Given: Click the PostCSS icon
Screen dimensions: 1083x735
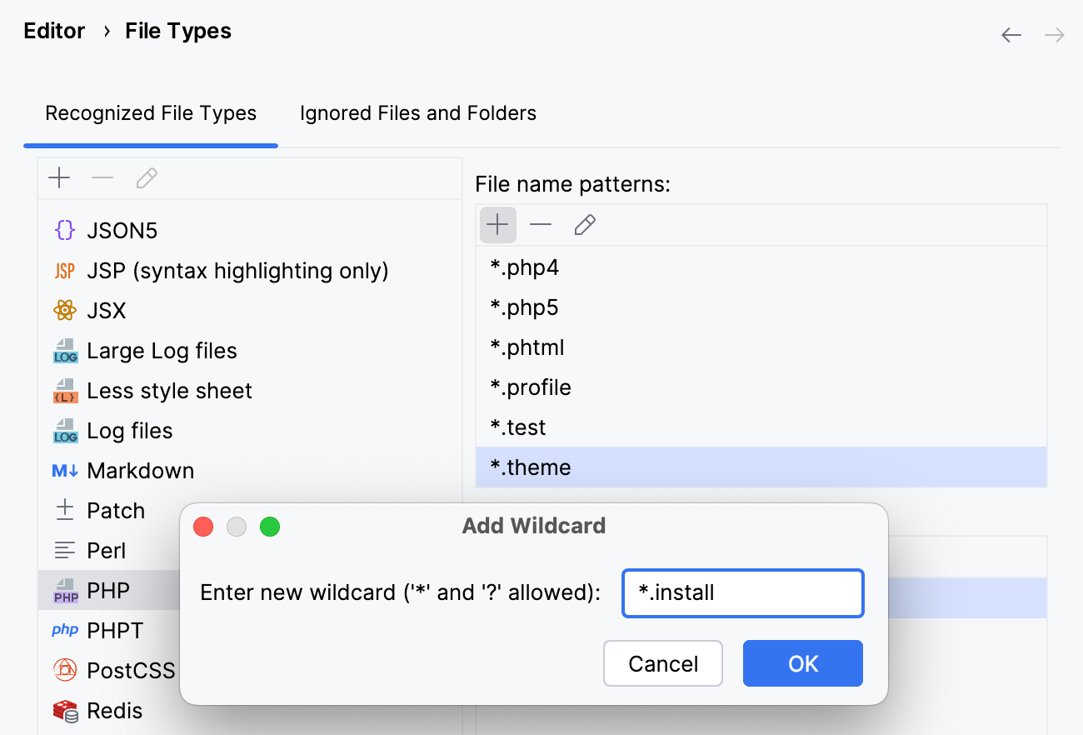Looking at the screenshot, I should (x=64, y=670).
